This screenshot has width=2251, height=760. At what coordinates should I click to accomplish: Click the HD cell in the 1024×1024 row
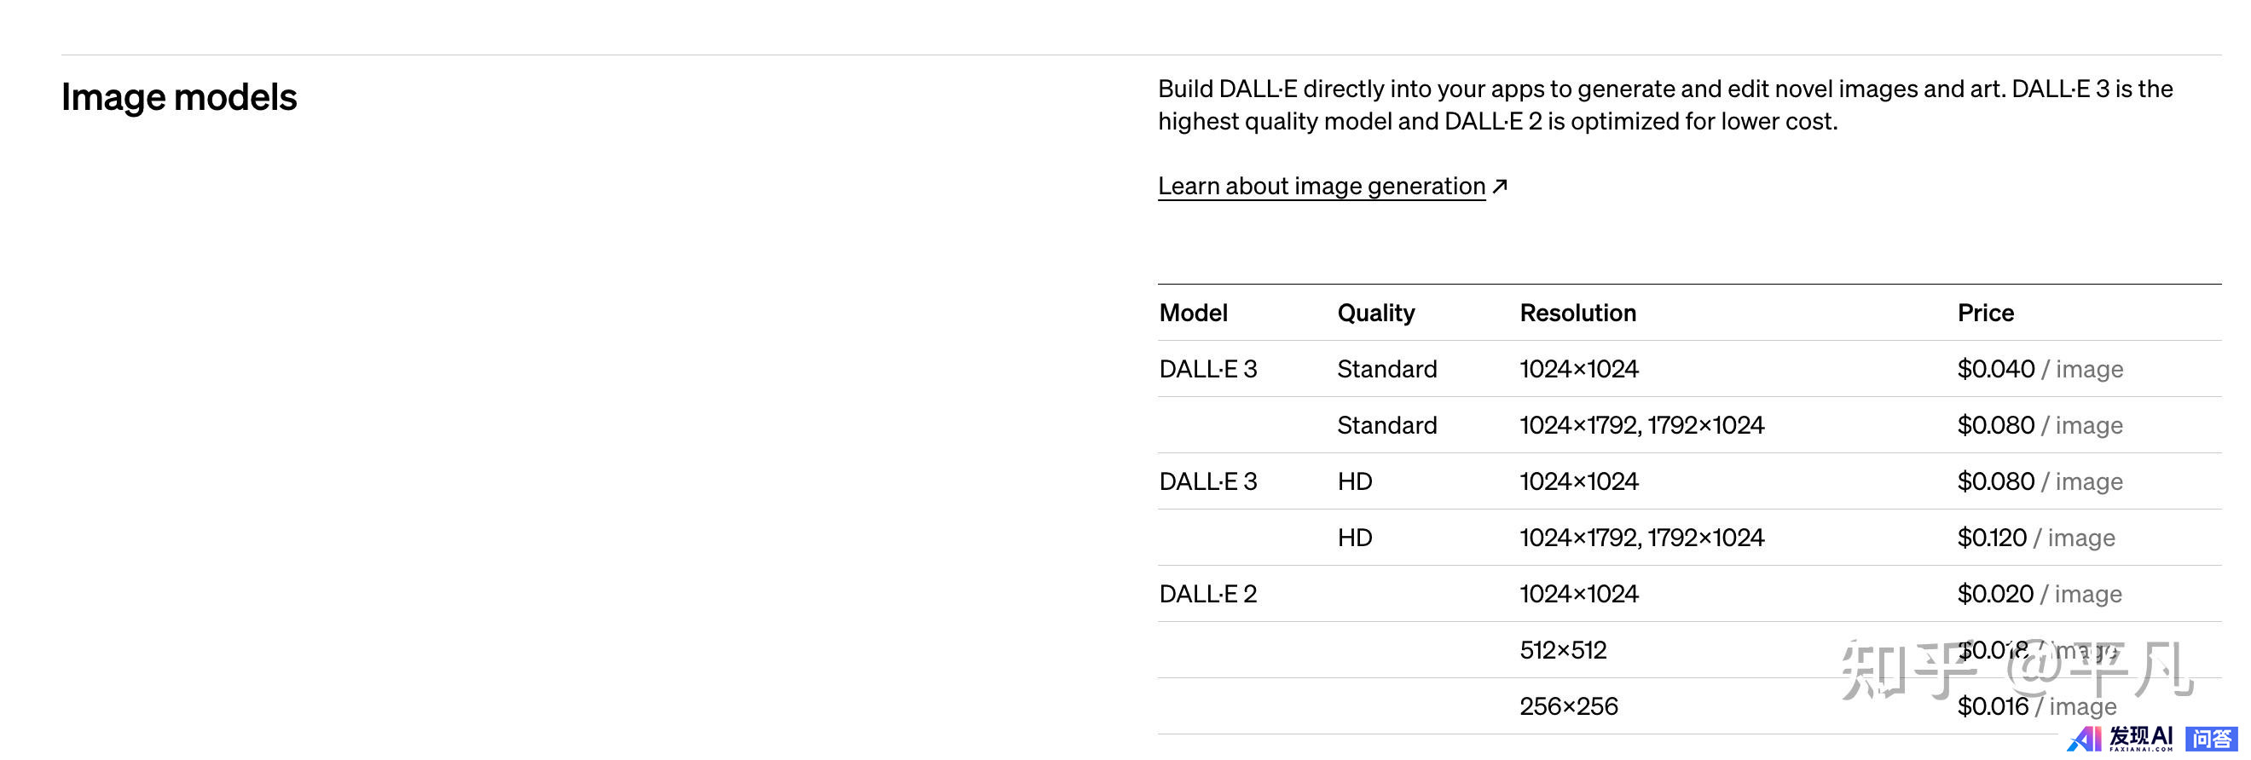[x=1355, y=481]
